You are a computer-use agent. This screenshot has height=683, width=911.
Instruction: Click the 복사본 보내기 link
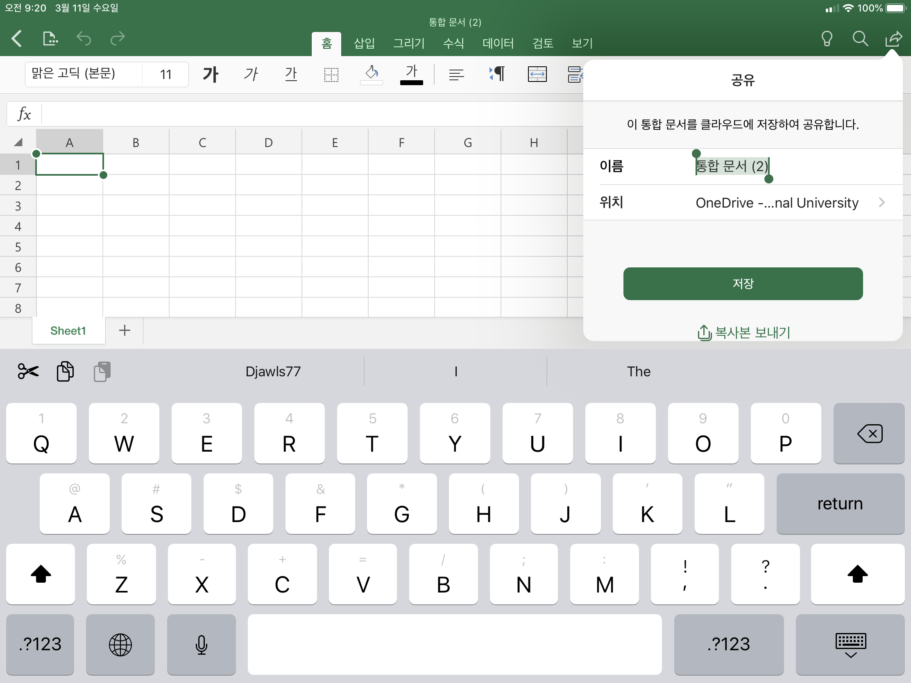coord(744,332)
